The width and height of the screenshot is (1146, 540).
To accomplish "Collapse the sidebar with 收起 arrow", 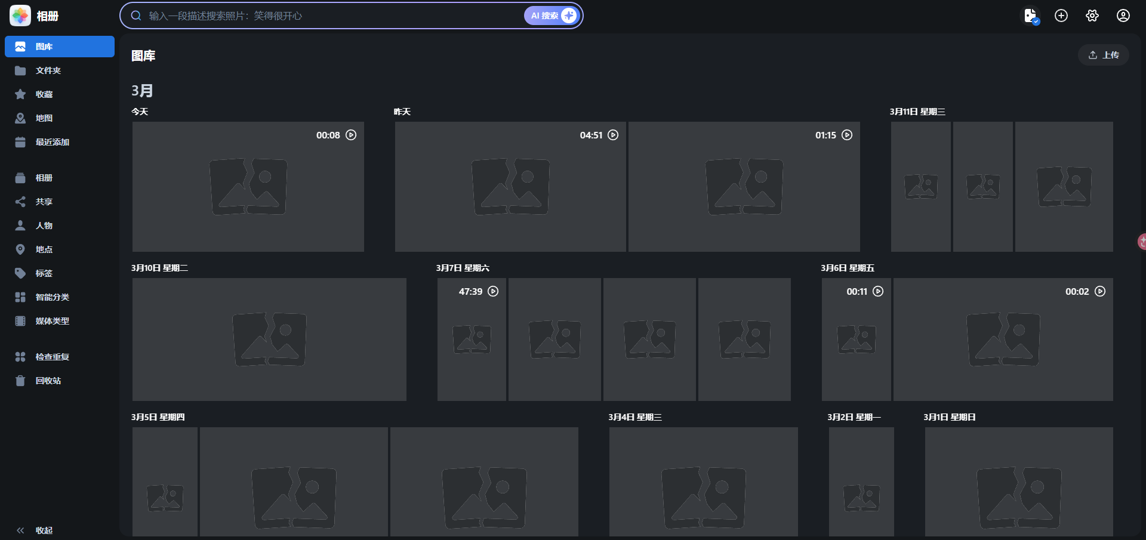I will tap(20, 530).
